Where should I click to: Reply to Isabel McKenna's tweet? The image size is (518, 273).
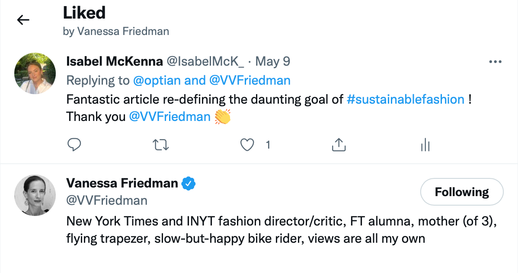coord(74,145)
